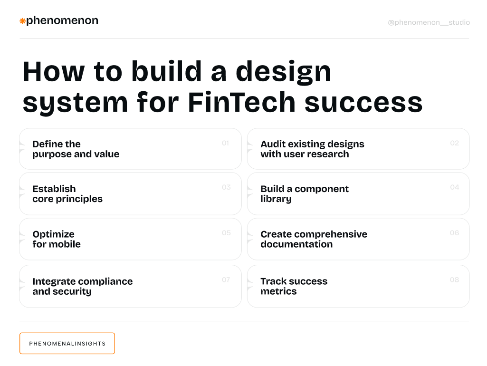
Task: Click the step number 03 label
Action: (x=226, y=187)
